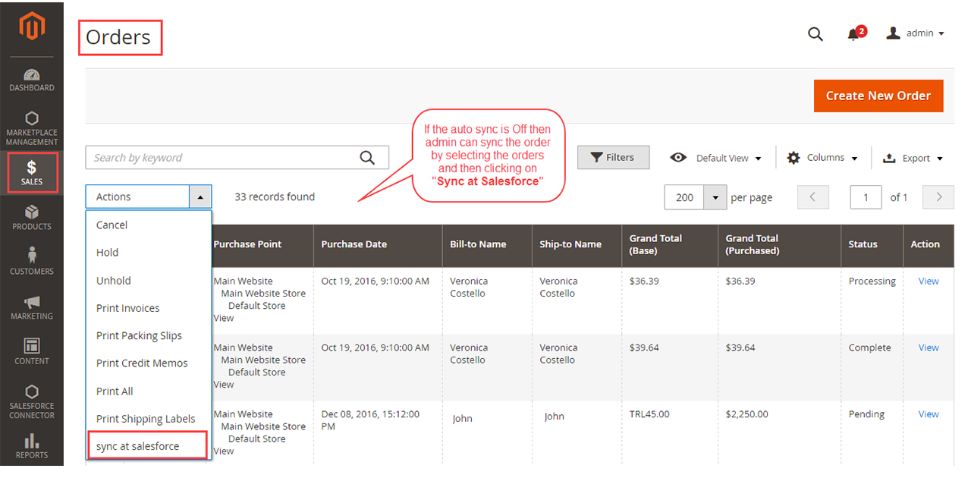Click the Create New Order button
The width and height of the screenshot is (971, 478).
point(878,96)
